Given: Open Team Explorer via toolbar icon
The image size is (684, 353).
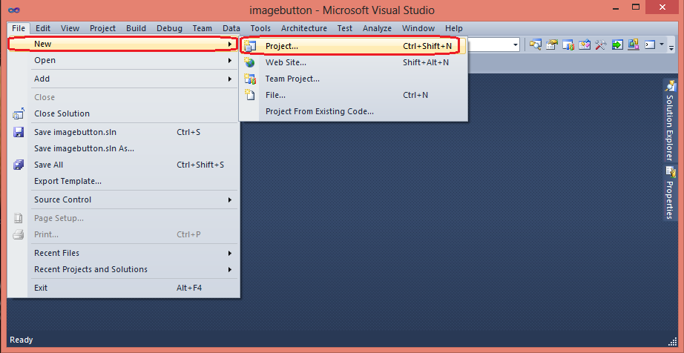Looking at the screenshot, I should tap(568, 44).
